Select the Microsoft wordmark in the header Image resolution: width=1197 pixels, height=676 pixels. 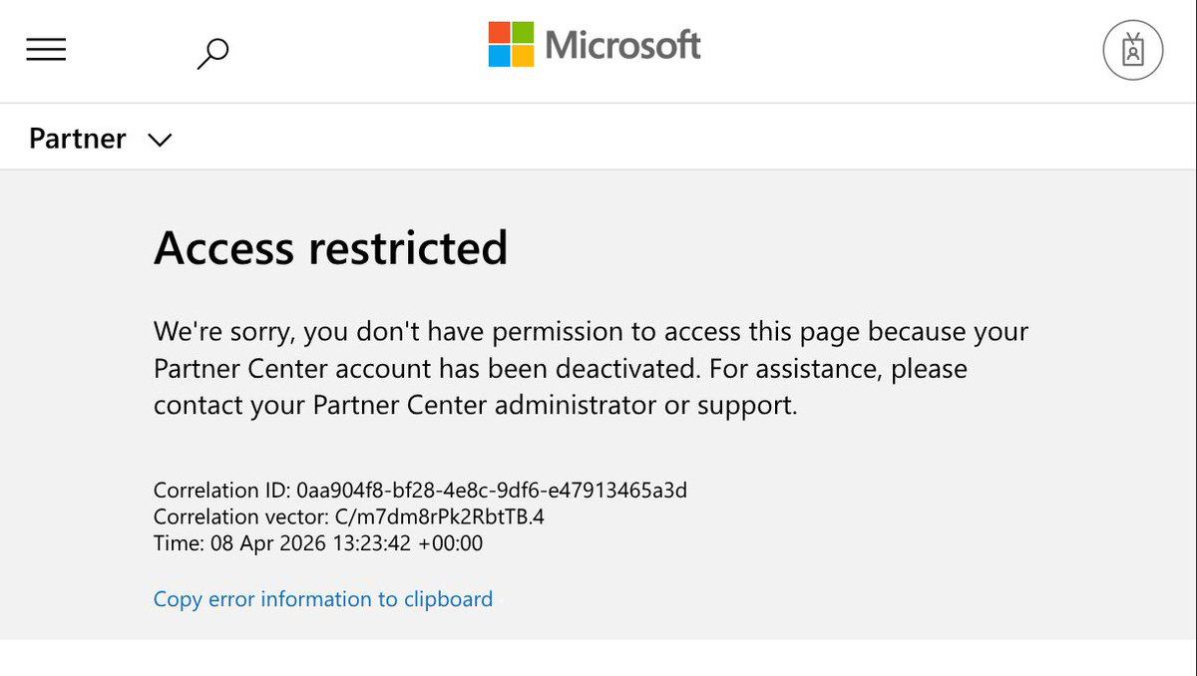tap(621, 45)
